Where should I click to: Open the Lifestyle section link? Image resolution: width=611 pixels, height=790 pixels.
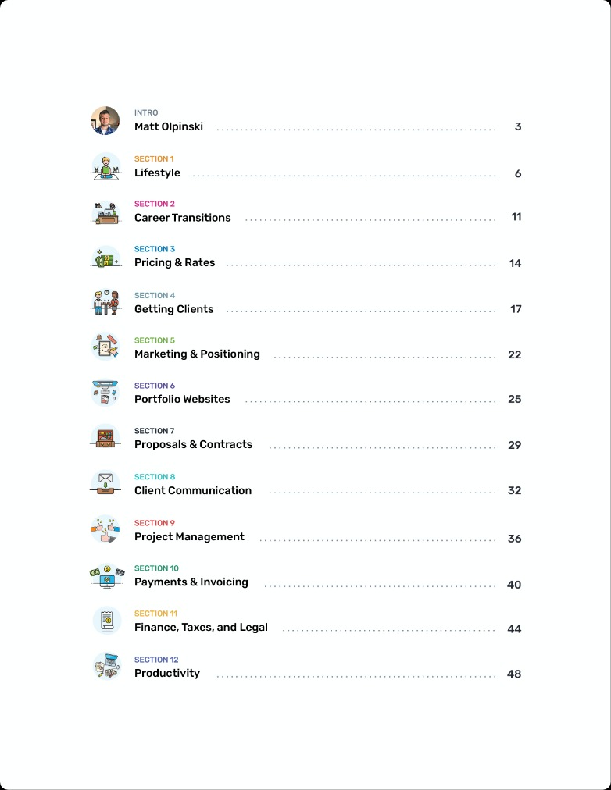[157, 173]
